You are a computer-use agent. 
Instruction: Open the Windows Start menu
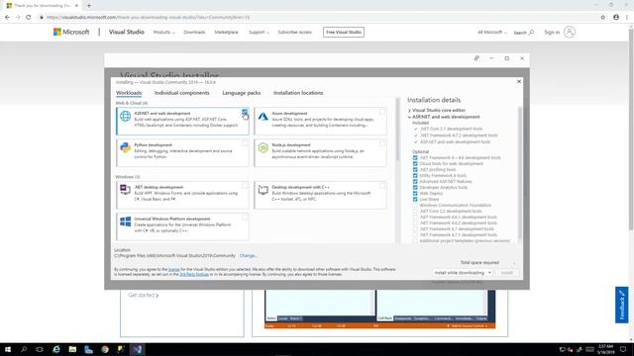8,349
